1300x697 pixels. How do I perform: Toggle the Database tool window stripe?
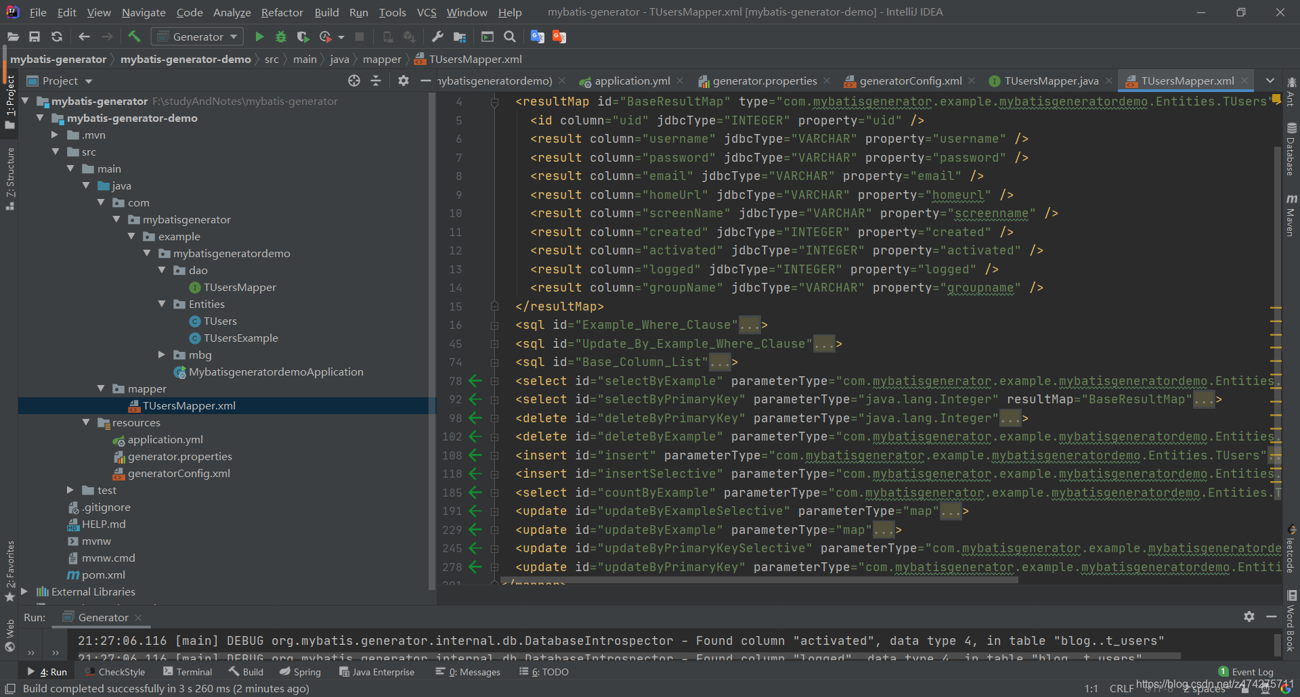click(1291, 149)
